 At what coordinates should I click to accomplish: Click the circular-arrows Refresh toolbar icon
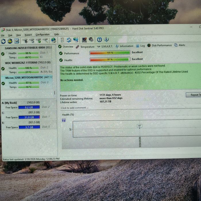3,41
